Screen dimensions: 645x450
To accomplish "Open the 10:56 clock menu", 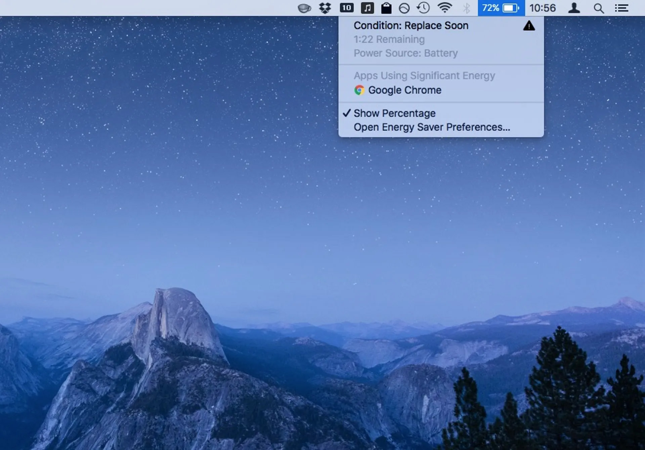I will pos(543,8).
